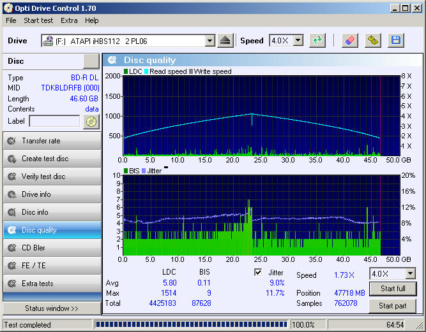
Task: Click the Label input field
Action: coord(54,121)
